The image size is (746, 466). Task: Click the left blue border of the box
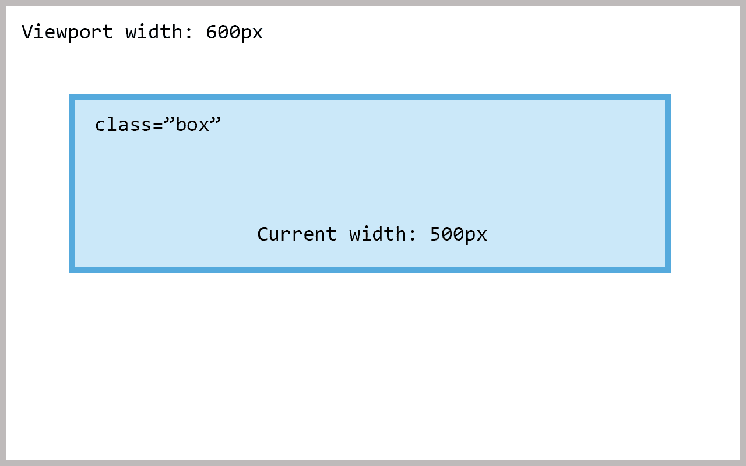(72, 183)
